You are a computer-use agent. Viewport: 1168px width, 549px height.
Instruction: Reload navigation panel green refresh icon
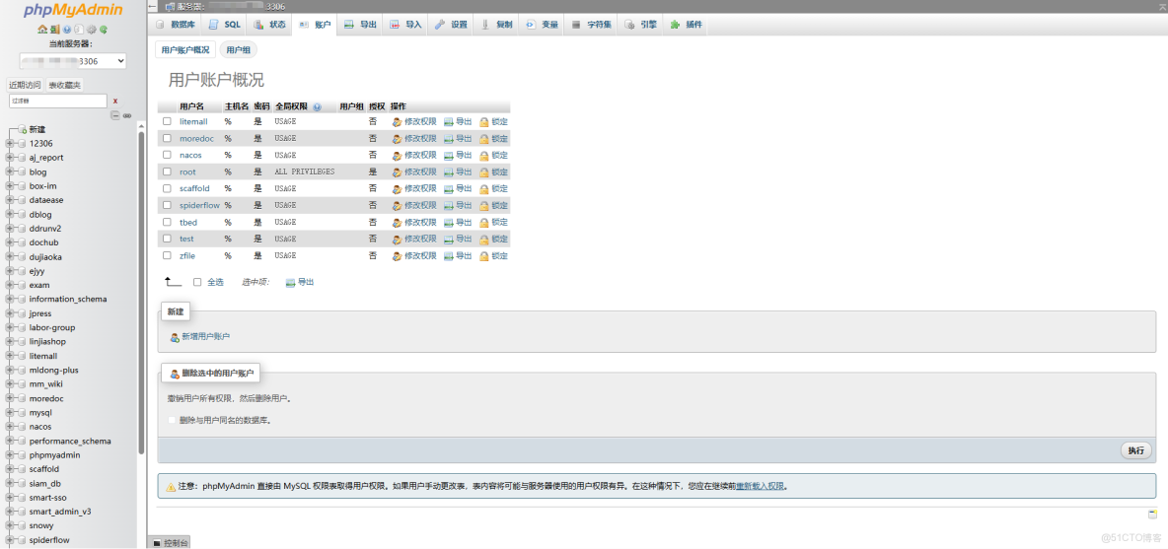(x=104, y=29)
